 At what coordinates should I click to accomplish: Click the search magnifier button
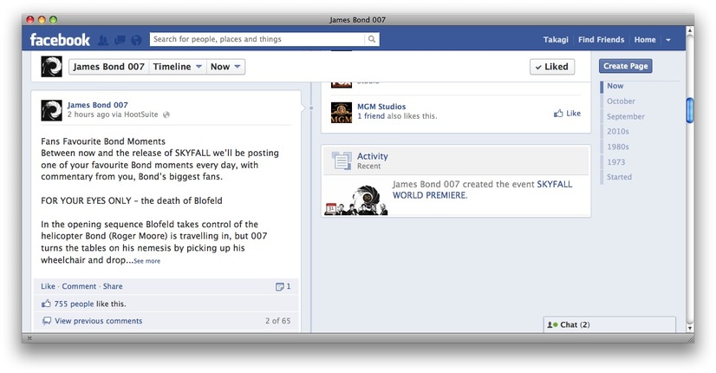pos(372,39)
